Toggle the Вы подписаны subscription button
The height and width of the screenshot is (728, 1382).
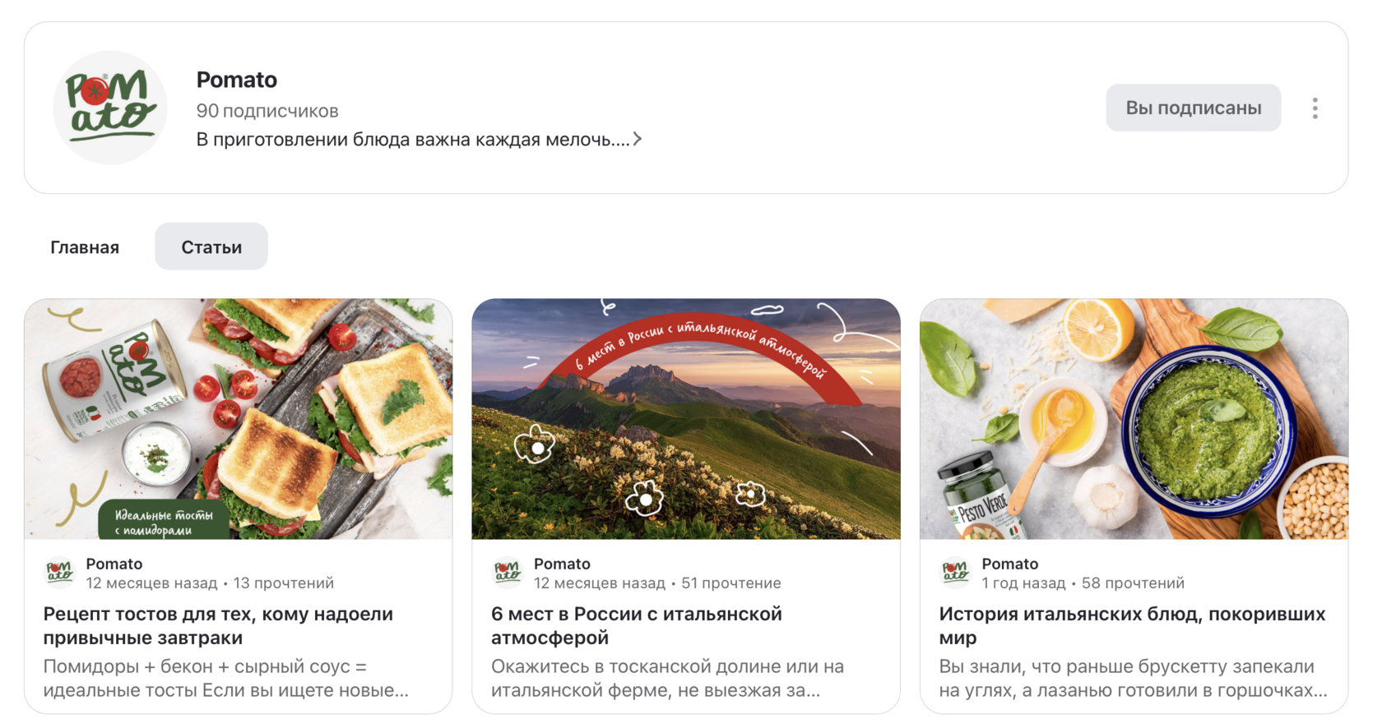coord(1193,108)
